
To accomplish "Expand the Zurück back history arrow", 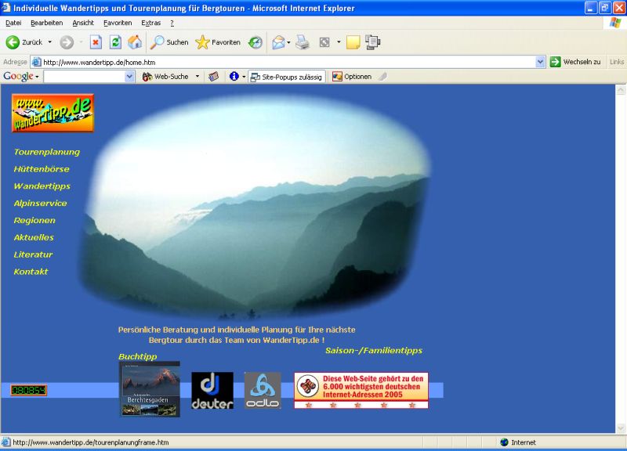I will (50, 42).
